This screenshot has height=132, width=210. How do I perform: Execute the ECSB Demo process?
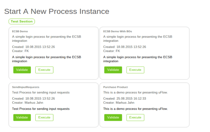tap(44, 70)
